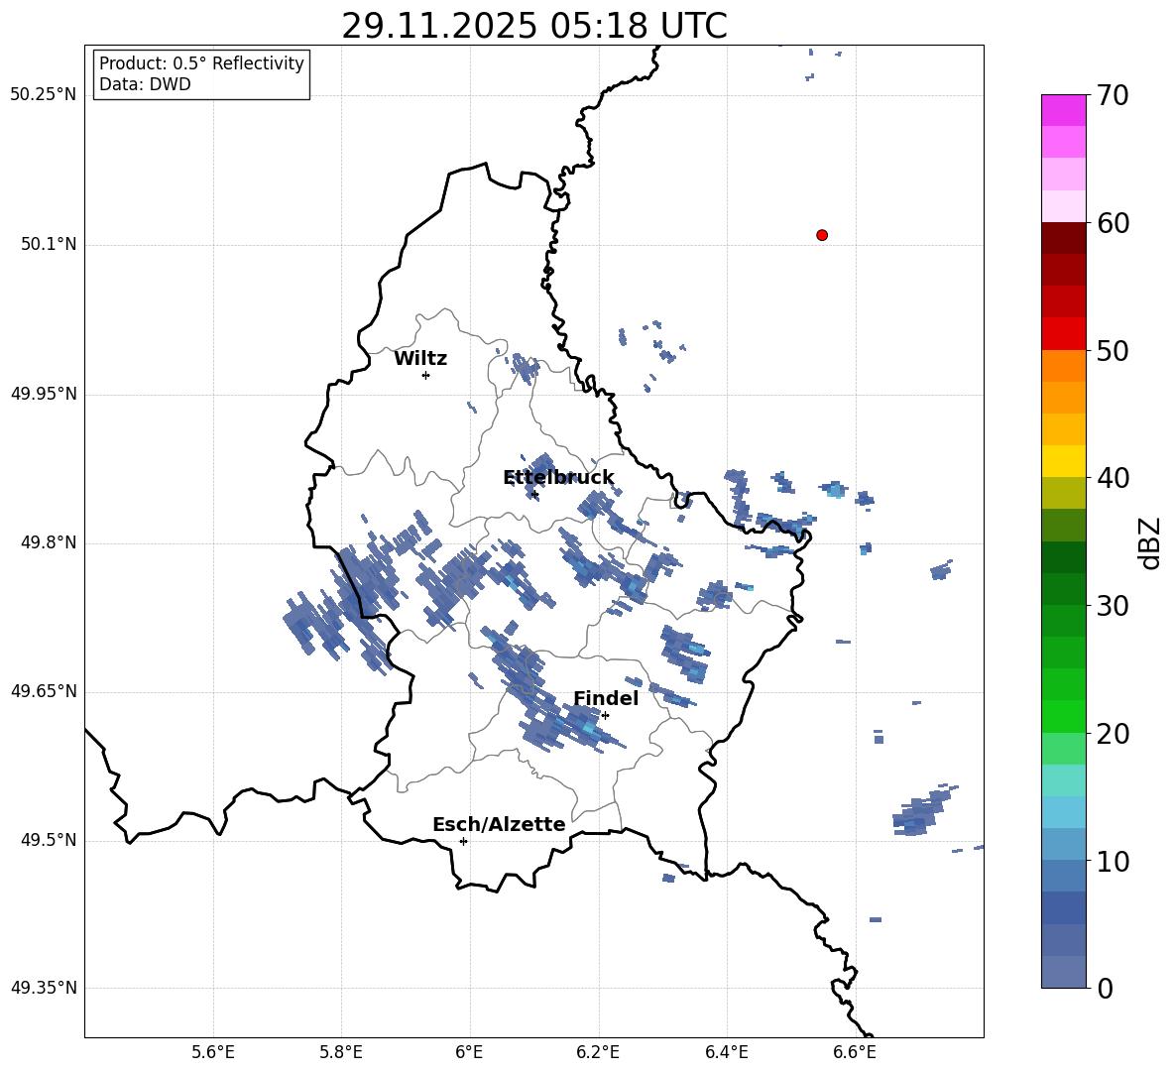
Task: Click the 49.5°N latitude label
Action: (49, 839)
